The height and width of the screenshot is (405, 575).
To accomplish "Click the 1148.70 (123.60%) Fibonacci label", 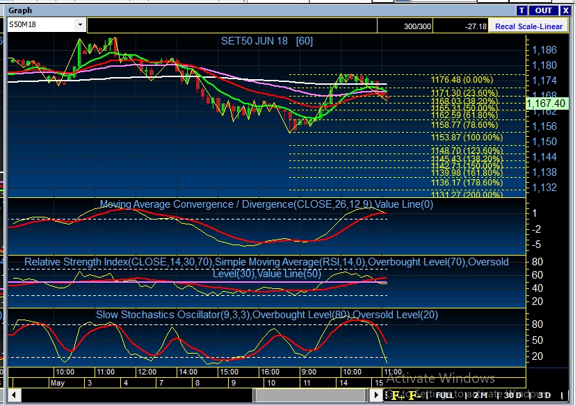I will coord(467,151).
